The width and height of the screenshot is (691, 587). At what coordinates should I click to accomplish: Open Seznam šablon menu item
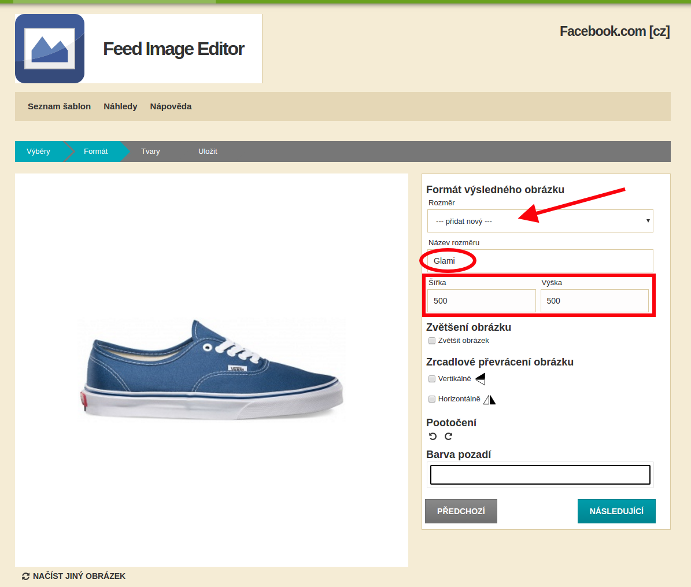pos(59,106)
